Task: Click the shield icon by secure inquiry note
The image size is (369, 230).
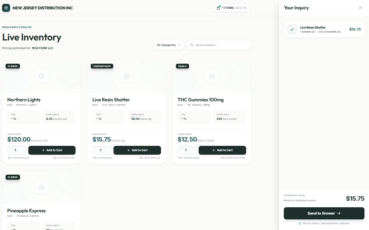Action: tap(300, 223)
